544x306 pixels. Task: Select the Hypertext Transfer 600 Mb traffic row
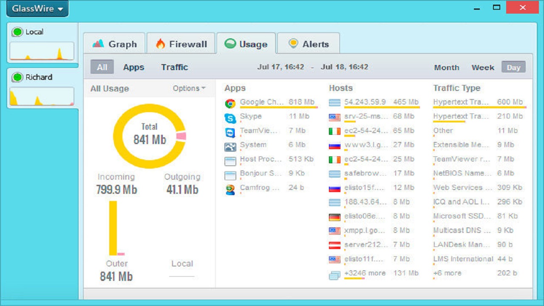(480, 102)
